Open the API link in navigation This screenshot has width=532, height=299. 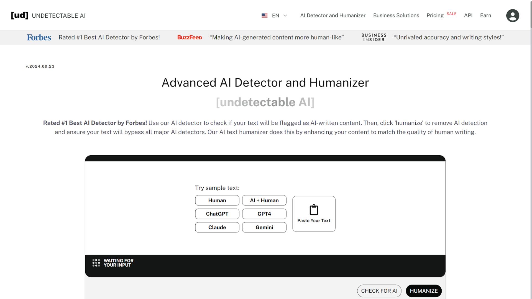468,16
